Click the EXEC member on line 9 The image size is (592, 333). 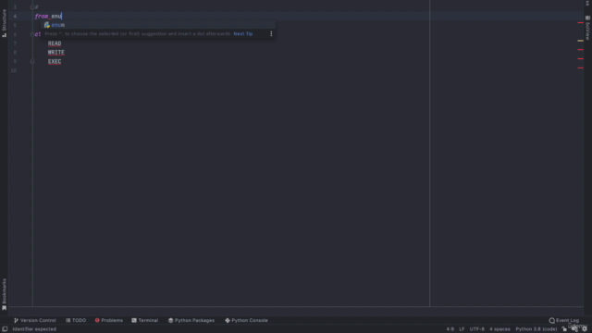[x=55, y=62]
